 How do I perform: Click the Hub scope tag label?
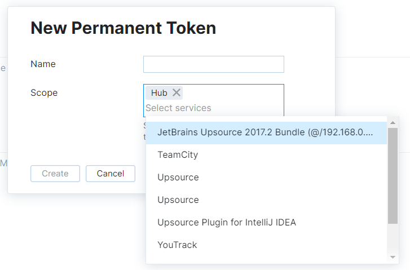click(159, 93)
